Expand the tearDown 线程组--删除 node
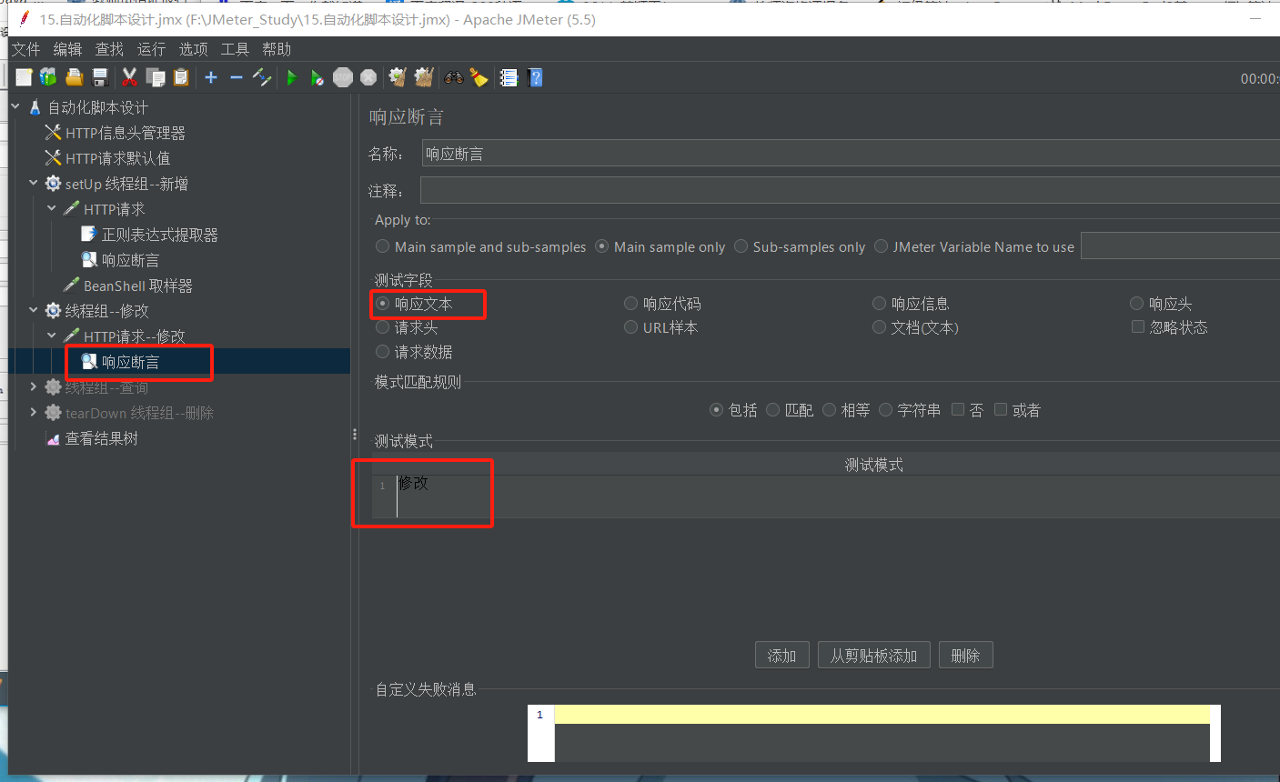 pyautogui.click(x=34, y=413)
